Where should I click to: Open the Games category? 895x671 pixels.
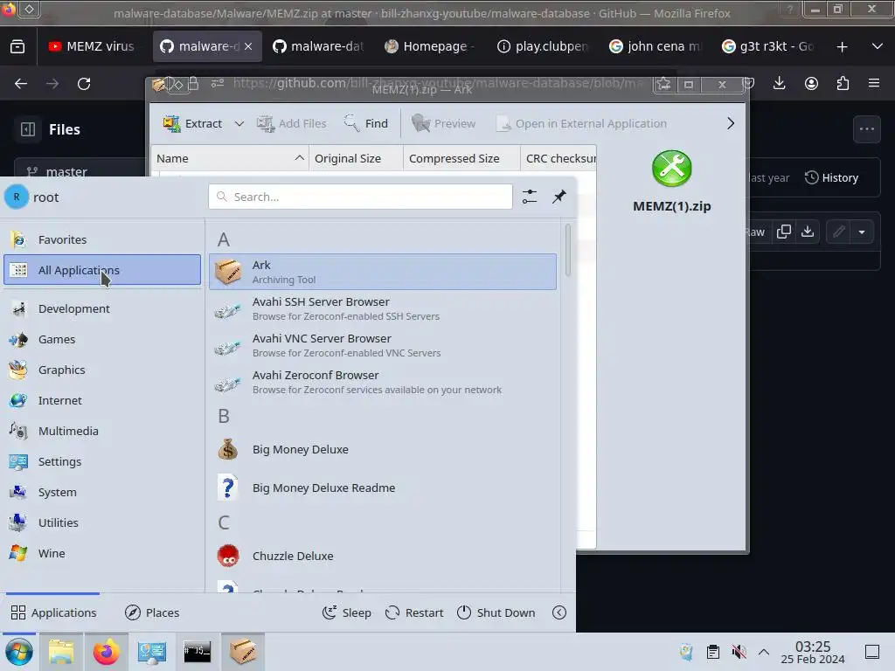102,340
